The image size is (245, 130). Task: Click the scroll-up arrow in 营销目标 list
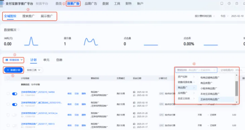237,75
